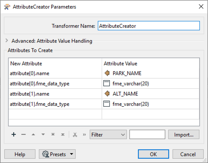Click the Help button

tap(20, 154)
